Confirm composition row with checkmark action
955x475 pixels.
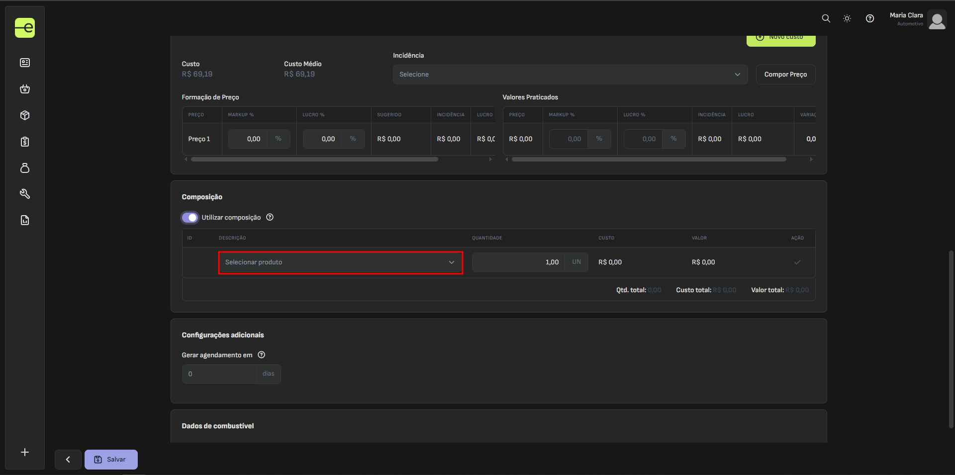(797, 262)
